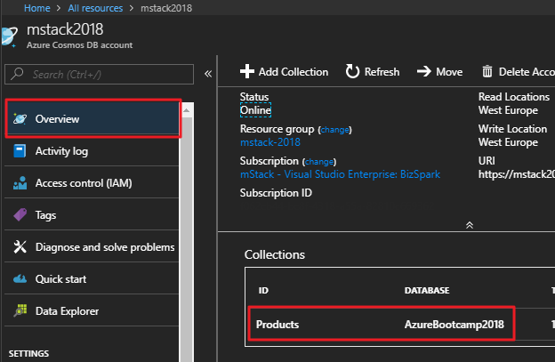The width and height of the screenshot is (555, 362).
Task: Click the Diagnose and solve problems icon
Action: (20, 247)
